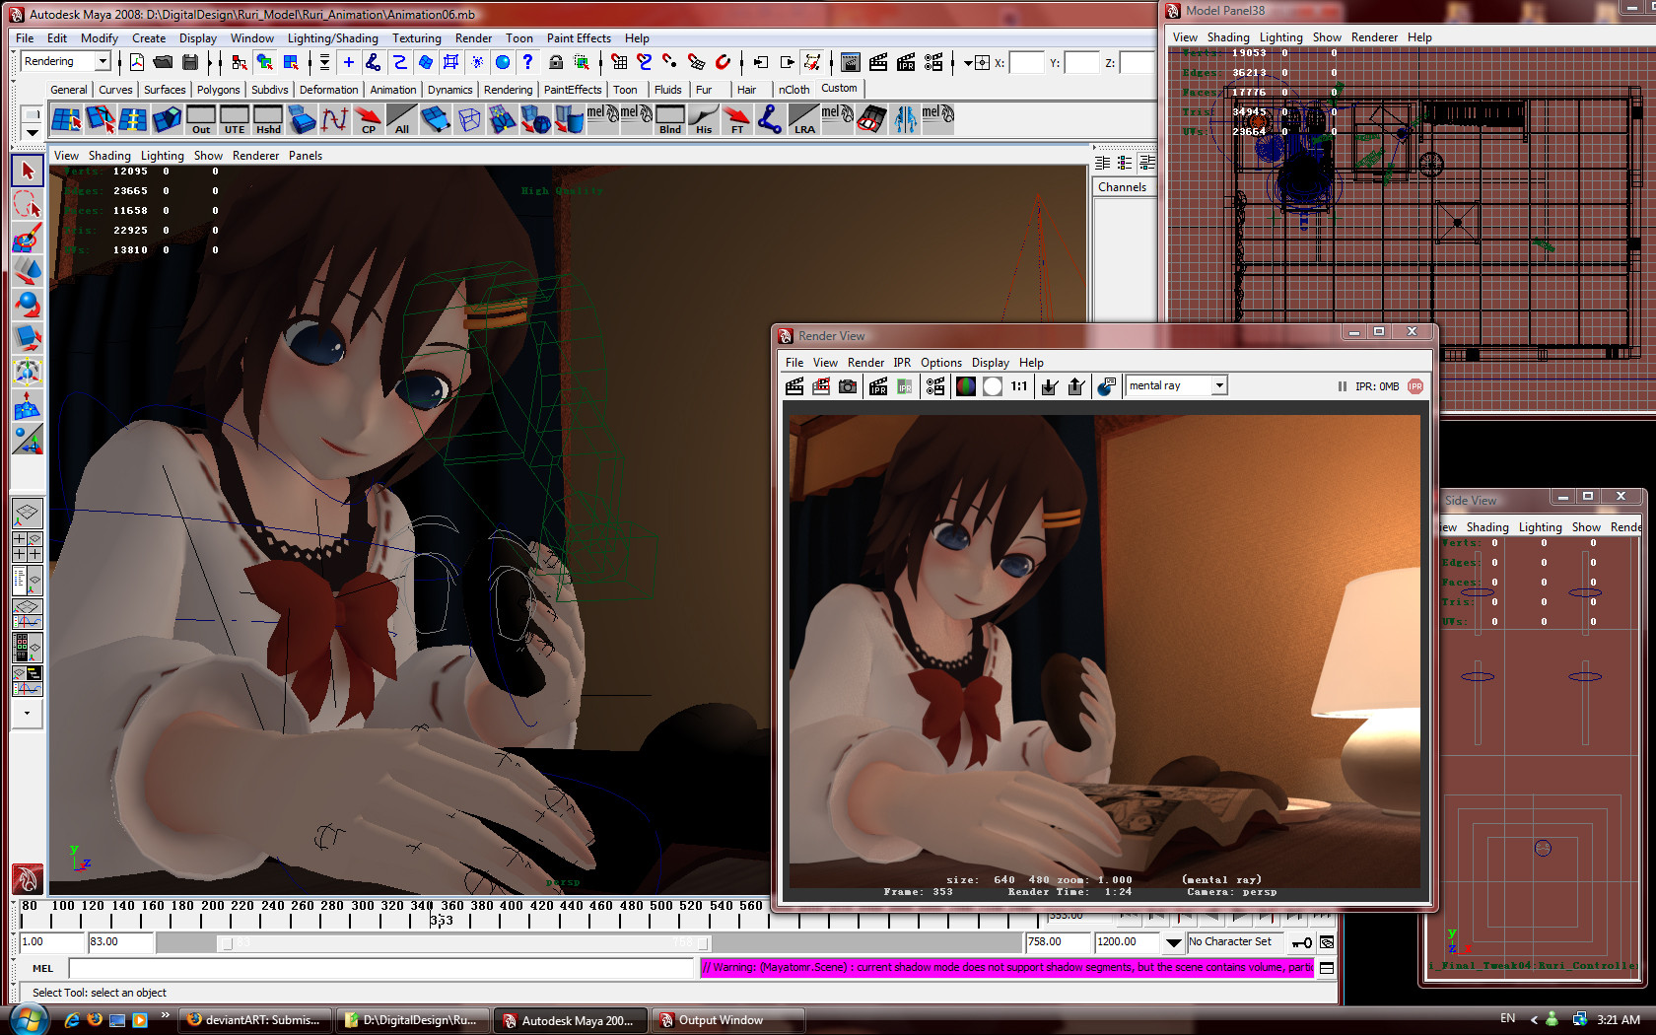Viewport: 1656px width, 1035px height.
Task: Click the Help question mark icon
Action: 528,62
